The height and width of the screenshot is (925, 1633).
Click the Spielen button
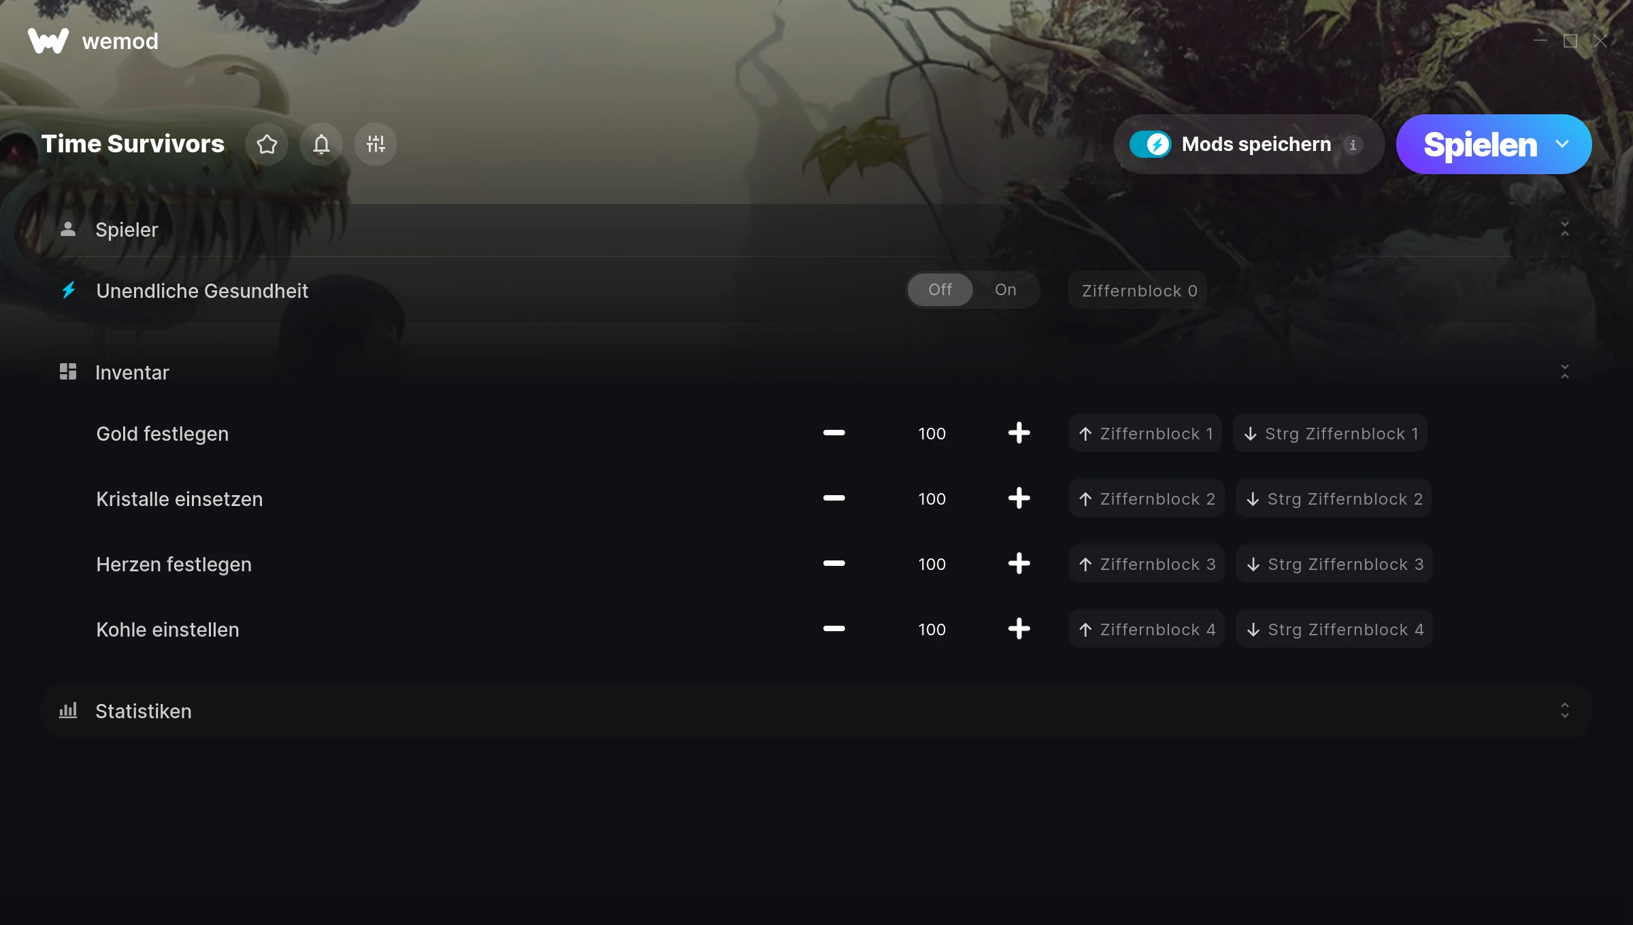tap(1480, 144)
